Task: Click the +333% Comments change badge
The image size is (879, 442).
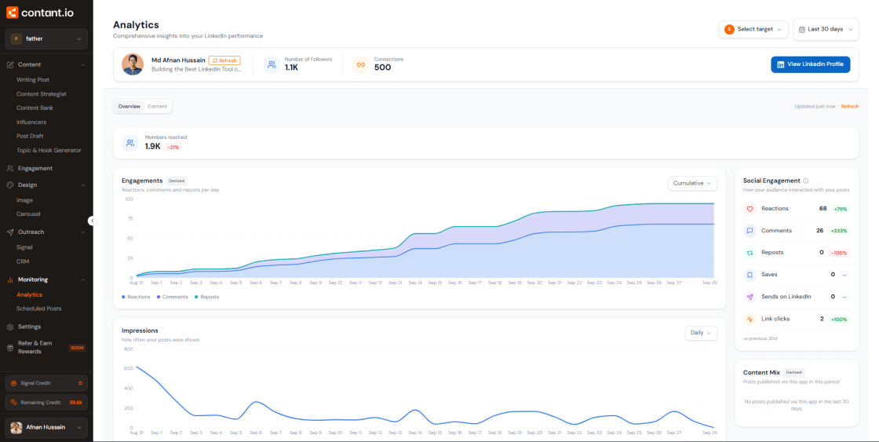Action: click(839, 231)
